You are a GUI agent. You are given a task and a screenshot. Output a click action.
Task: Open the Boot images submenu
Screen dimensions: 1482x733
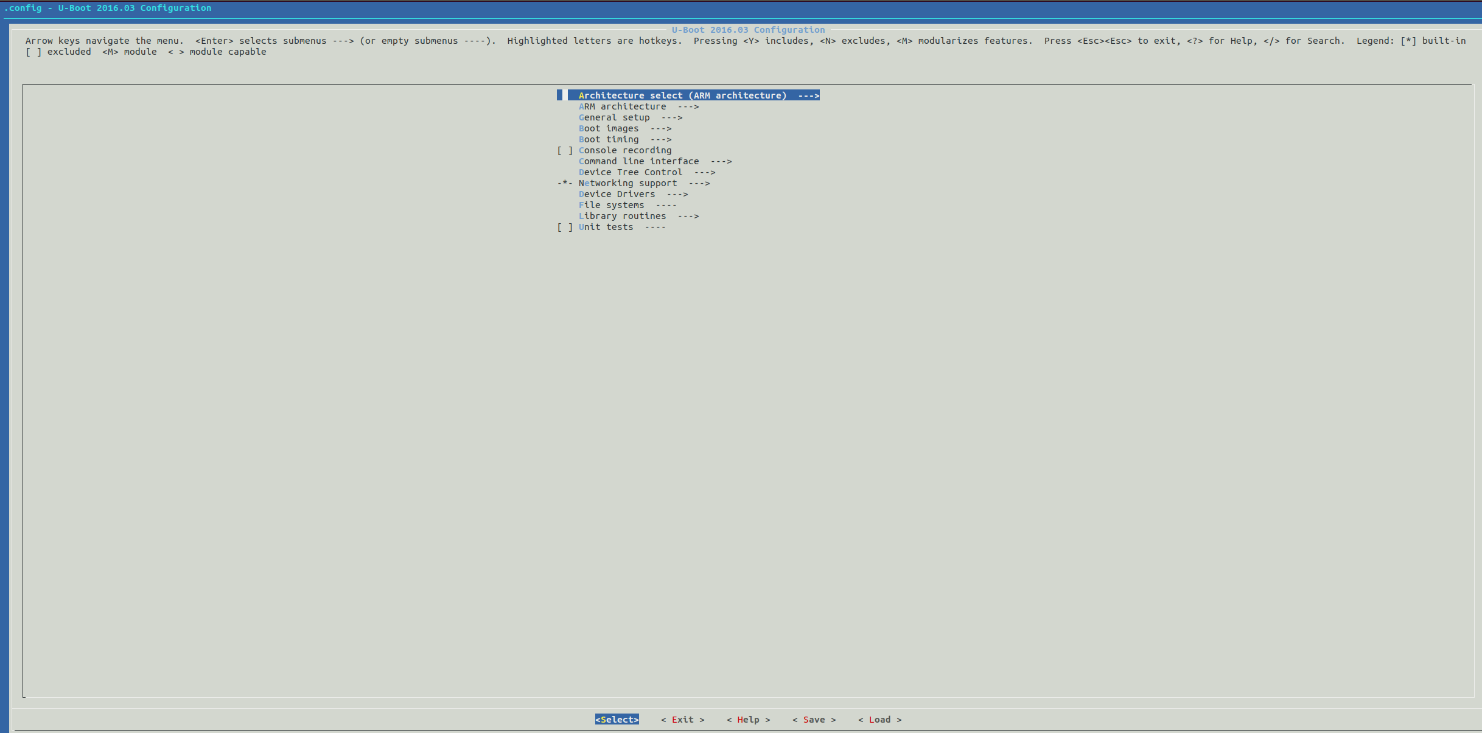[624, 128]
